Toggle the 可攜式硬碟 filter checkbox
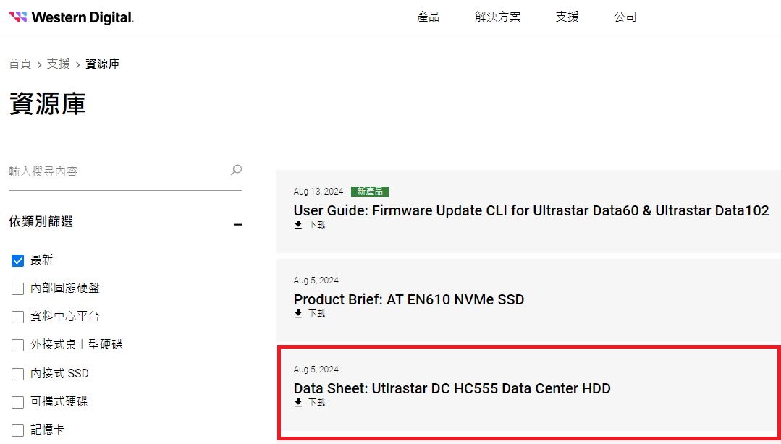This screenshot has height=444, width=781. point(18,402)
